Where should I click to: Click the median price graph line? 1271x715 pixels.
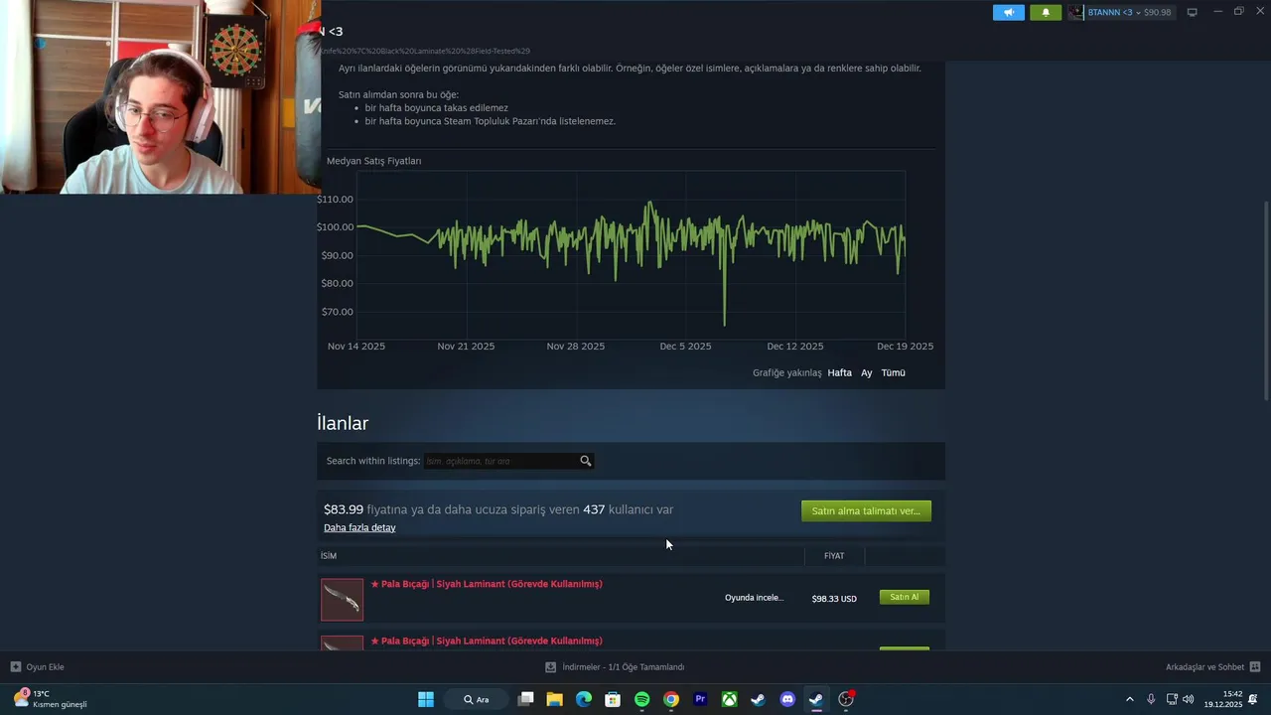(631, 238)
